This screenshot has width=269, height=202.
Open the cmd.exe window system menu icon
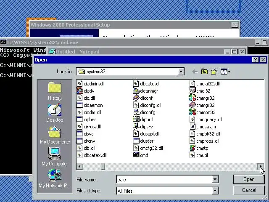click(3, 42)
